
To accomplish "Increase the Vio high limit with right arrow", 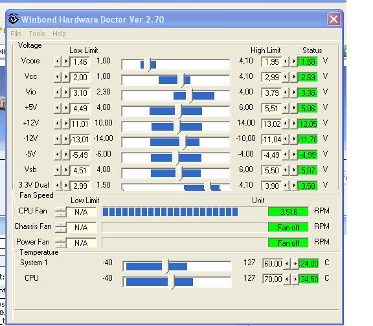I will (294, 93).
